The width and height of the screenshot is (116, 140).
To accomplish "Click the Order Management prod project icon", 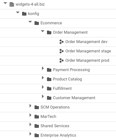I will [x=62, y=60].
